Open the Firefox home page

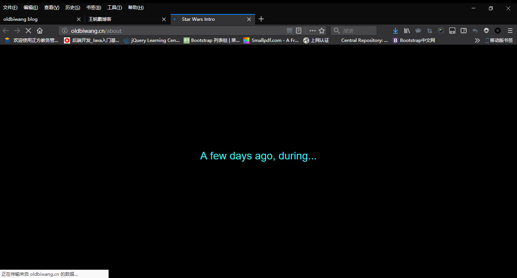pos(40,31)
